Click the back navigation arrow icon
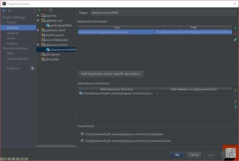Viewport: 239px width, 161px height. coord(3,11)
